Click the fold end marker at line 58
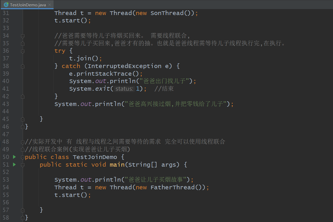333x222 pixels. [x=23, y=218]
